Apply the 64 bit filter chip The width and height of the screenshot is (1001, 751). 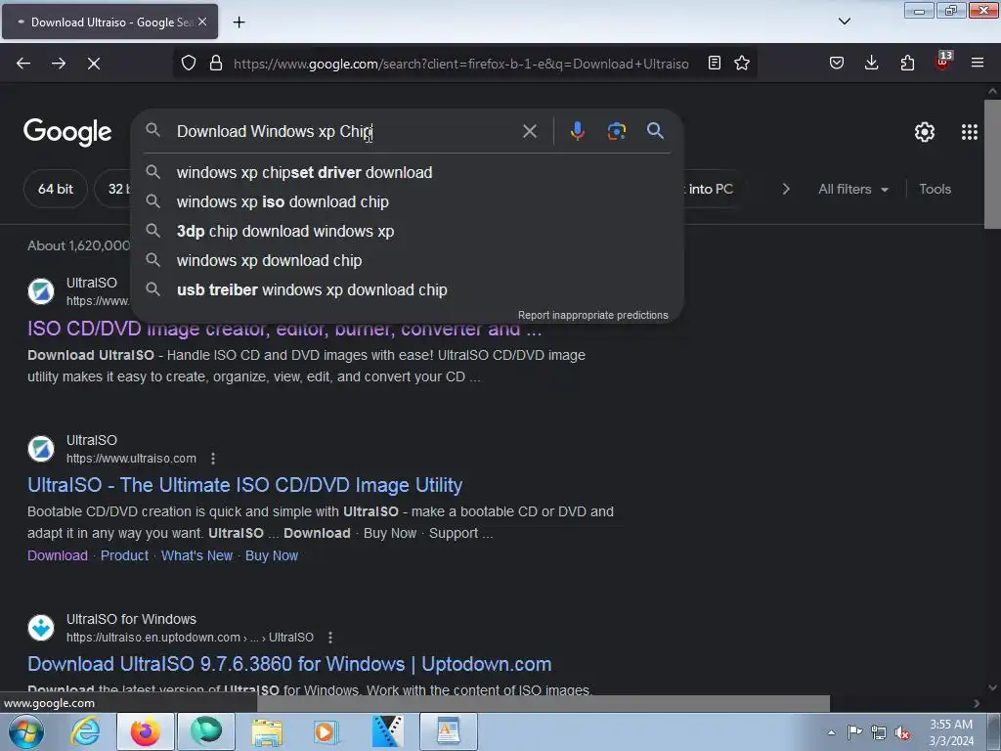click(56, 189)
